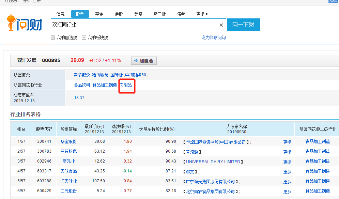Open the 国际板 concept link
Screen dimensions: 339x199
(117, 75)
